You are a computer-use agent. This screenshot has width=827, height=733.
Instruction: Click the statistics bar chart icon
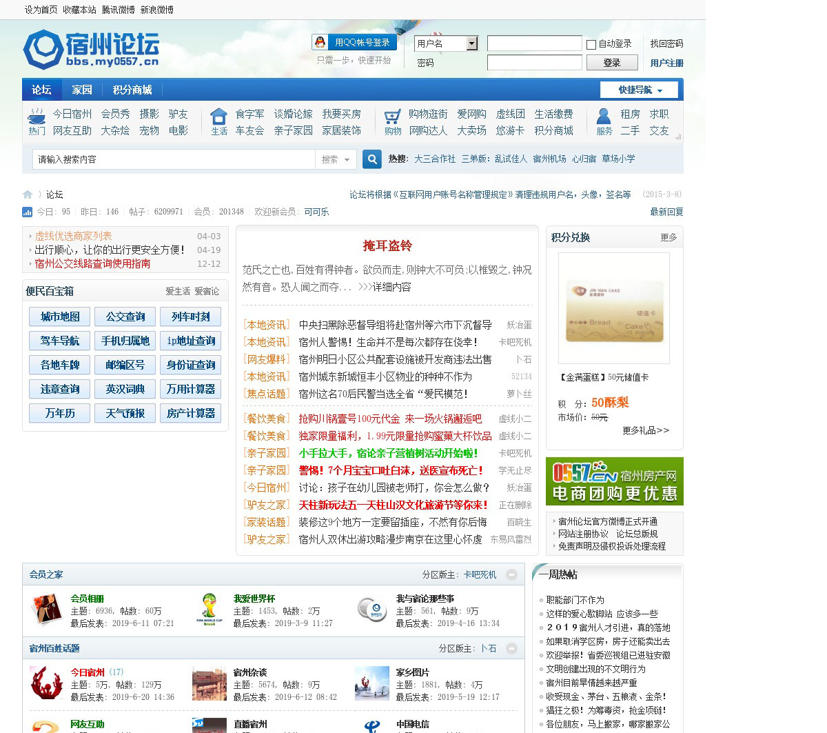pos(27,212)
